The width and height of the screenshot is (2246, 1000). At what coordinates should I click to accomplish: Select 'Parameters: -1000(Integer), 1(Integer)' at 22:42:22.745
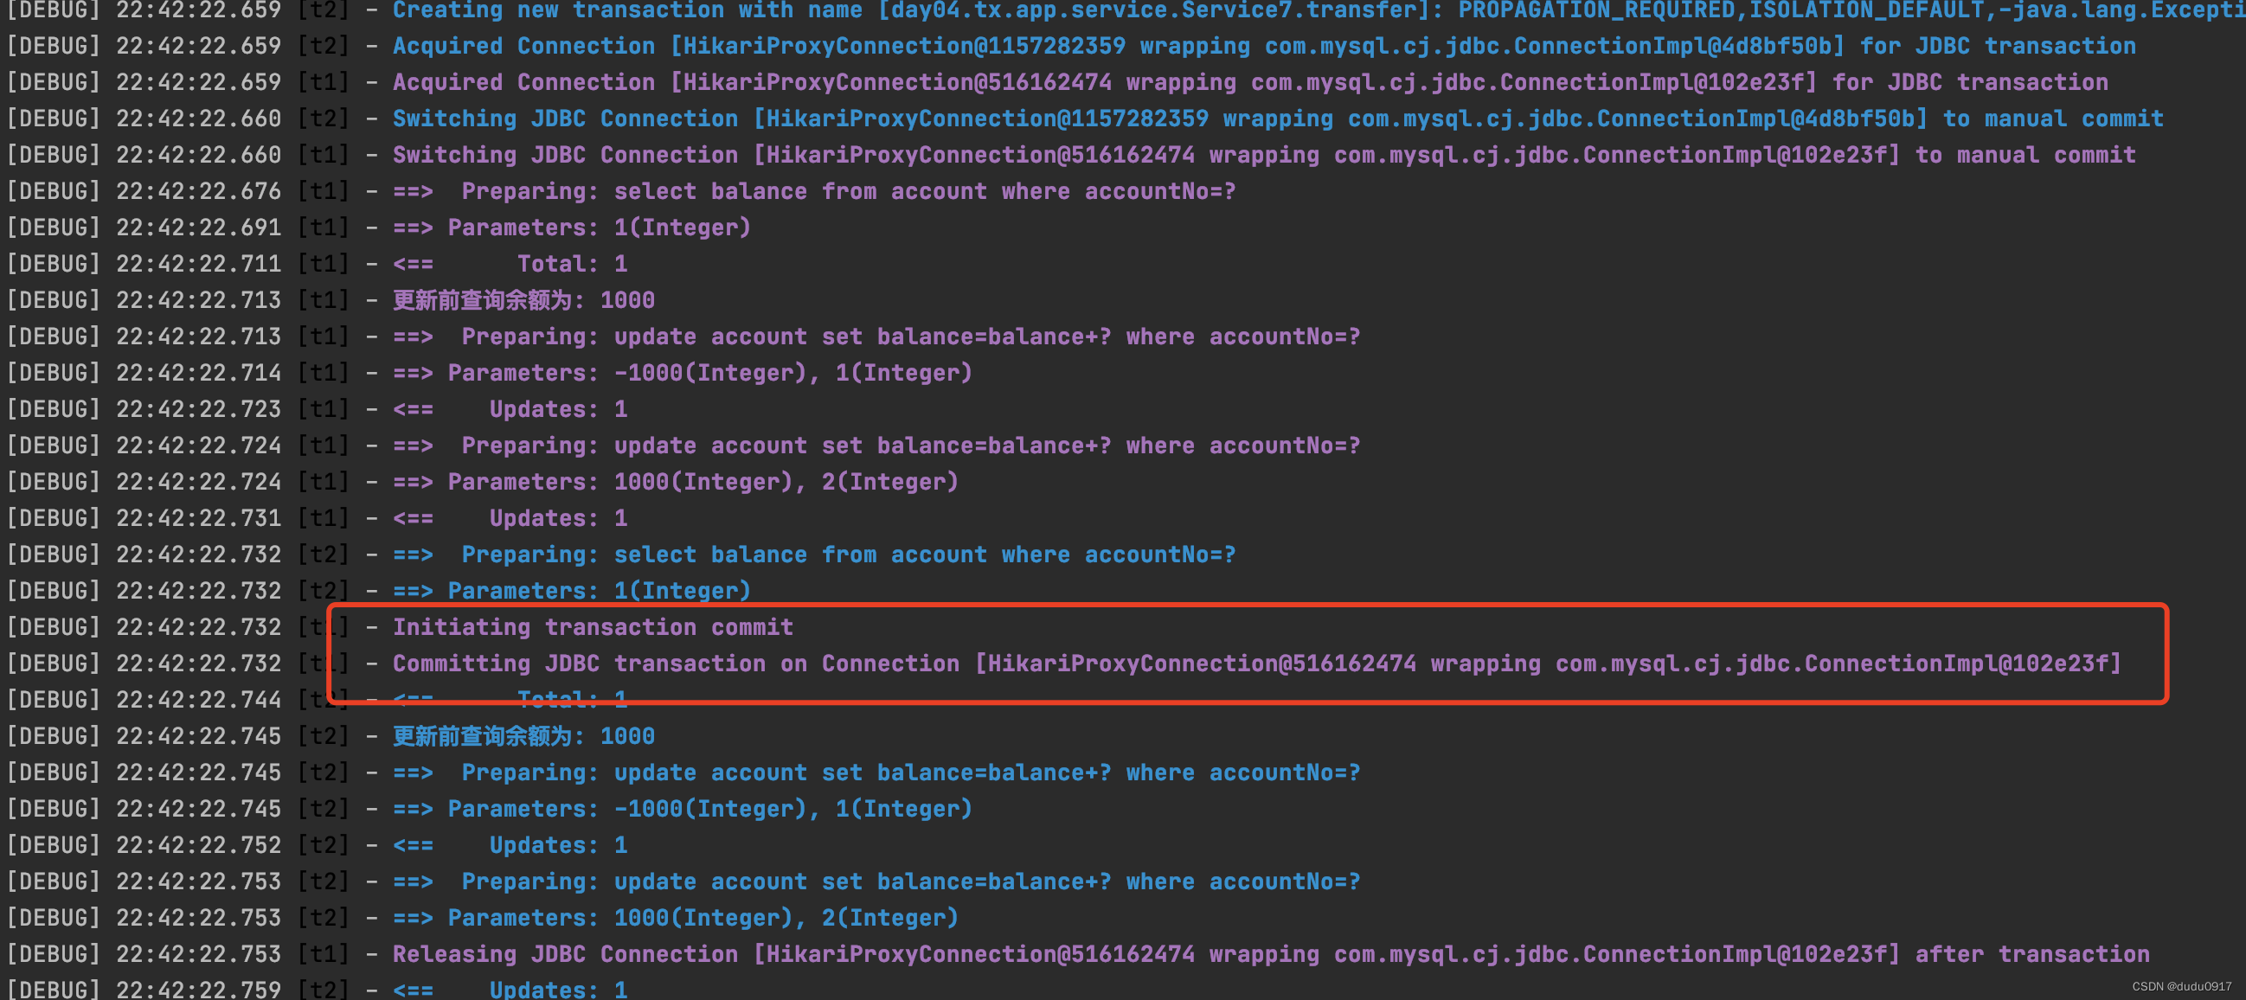(x=683, y=809)
